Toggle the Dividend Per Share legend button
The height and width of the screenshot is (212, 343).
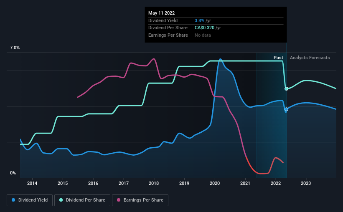[82, 200]
